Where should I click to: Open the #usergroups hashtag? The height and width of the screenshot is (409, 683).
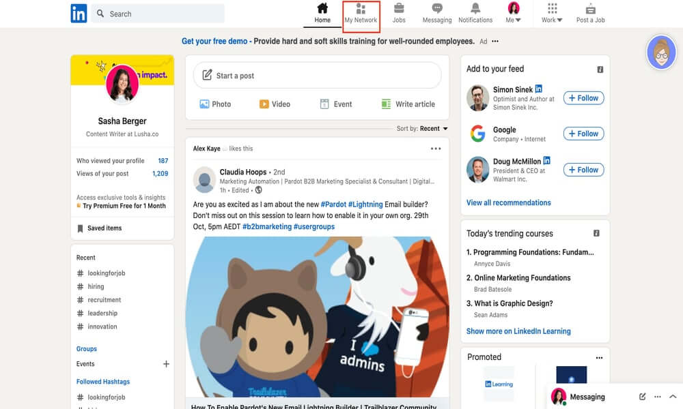tap(314, 226)
